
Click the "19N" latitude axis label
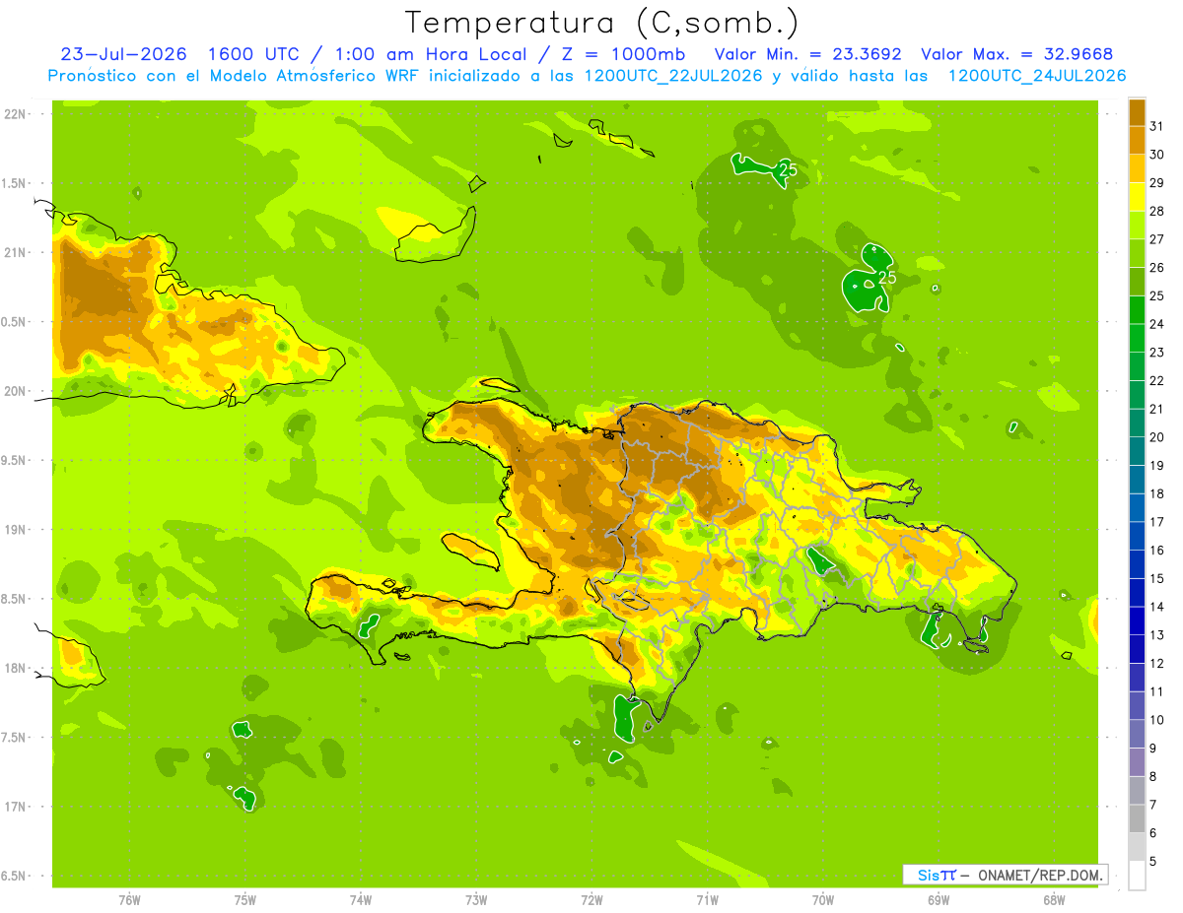coord(15,530)
